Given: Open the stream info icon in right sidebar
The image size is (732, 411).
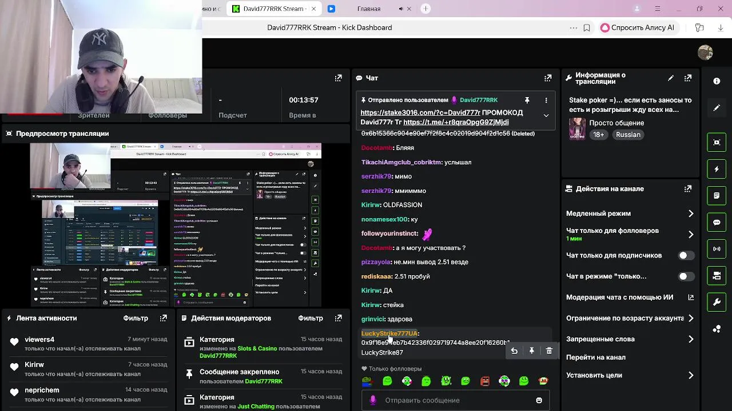Looking at the screenshot, I should [717, 81].
